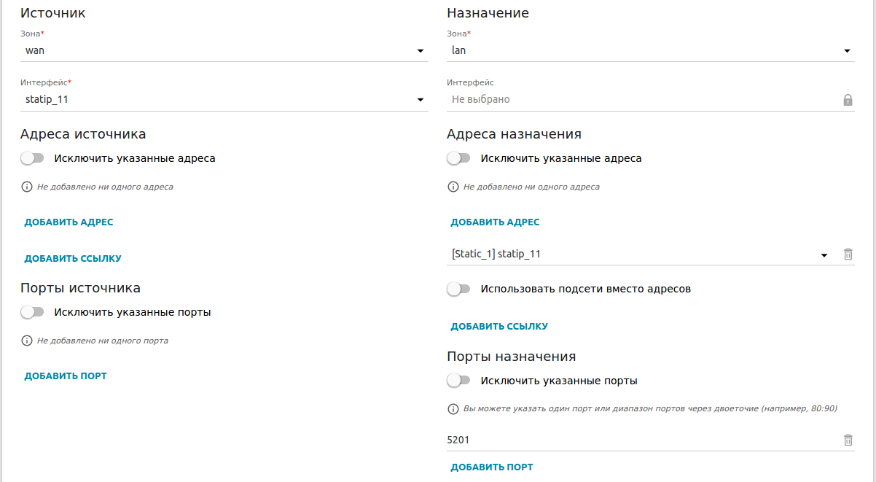Open [Static_1] statip_11 address dropdown

(x=638, y=254)
